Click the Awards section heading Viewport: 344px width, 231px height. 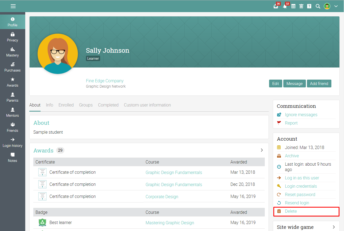[44, 150]
